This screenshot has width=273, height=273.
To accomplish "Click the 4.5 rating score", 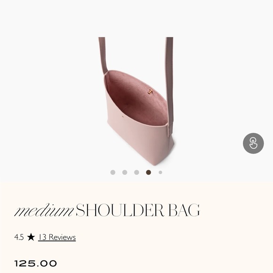I will pos(19,237).
